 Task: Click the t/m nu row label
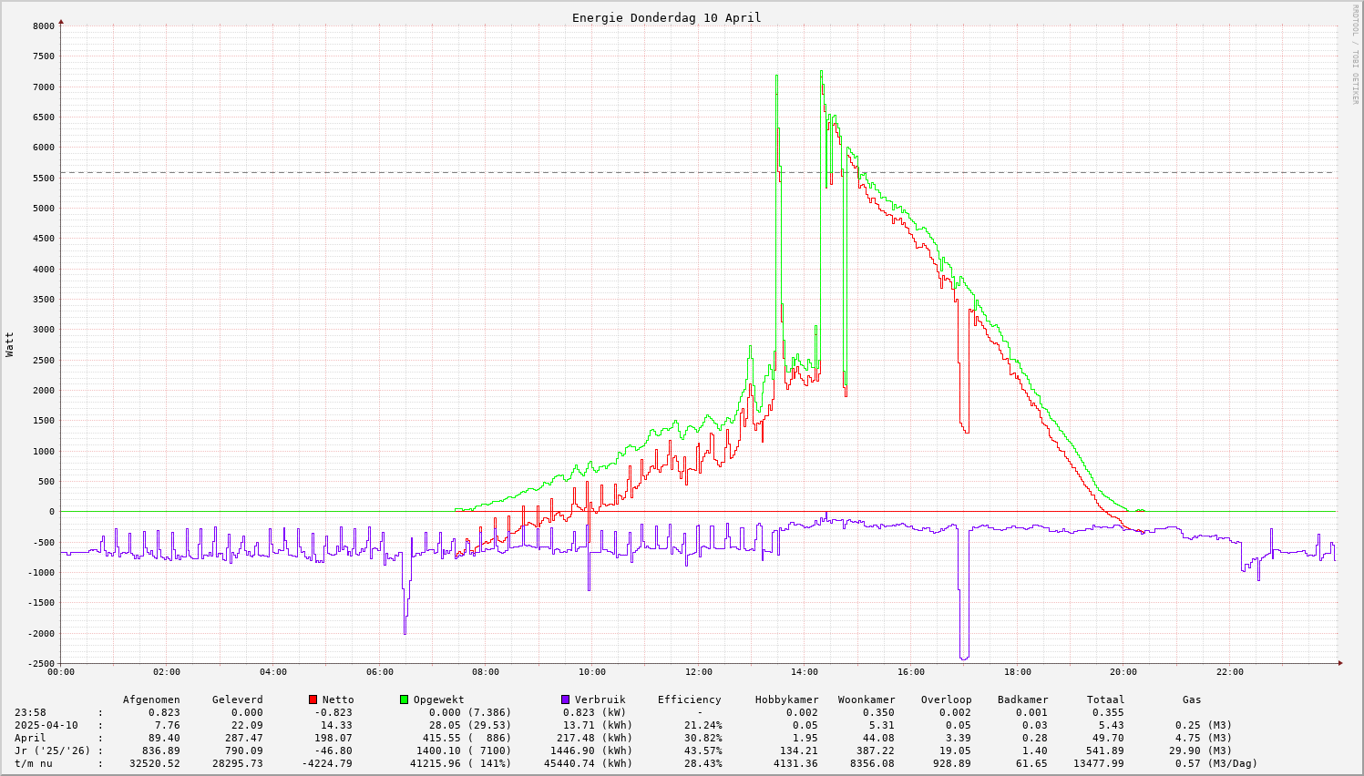point(34,763)
